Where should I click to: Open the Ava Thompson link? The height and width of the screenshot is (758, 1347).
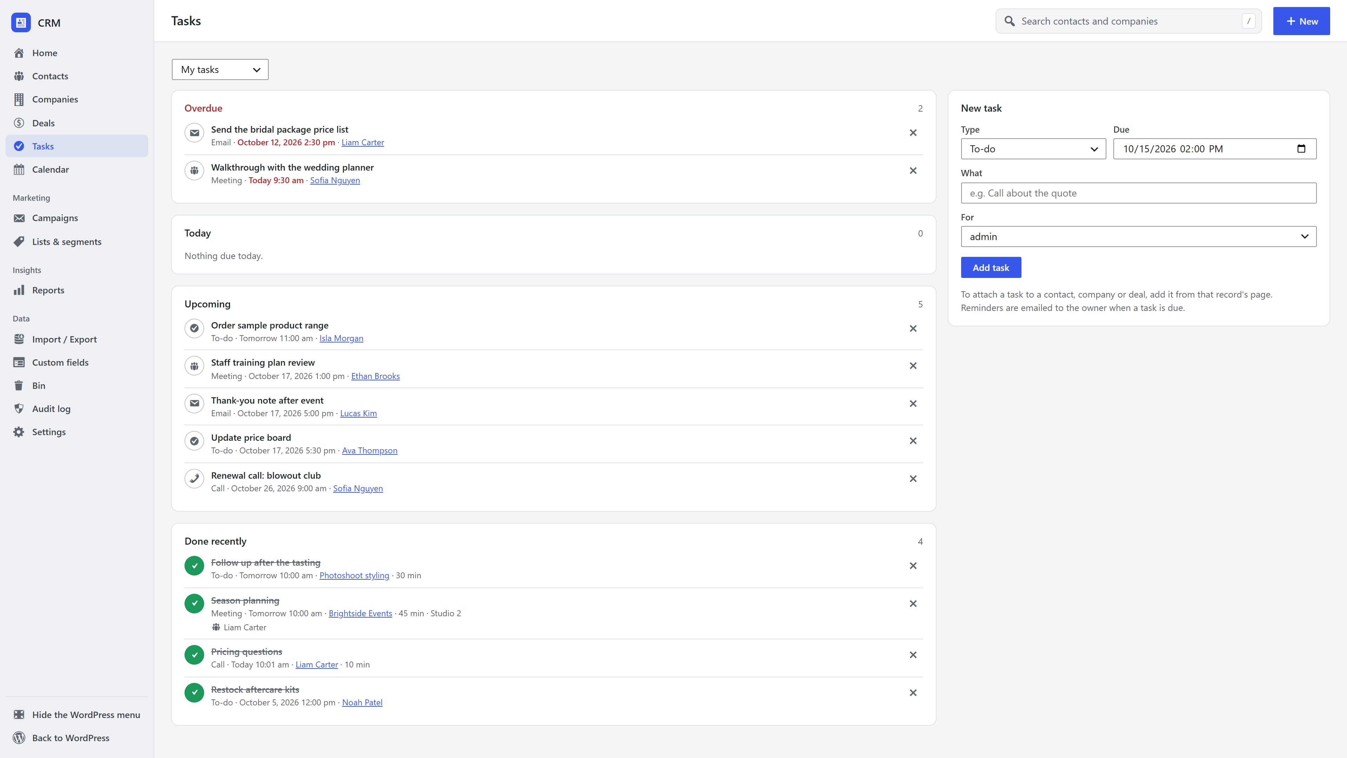coord(370,451)
